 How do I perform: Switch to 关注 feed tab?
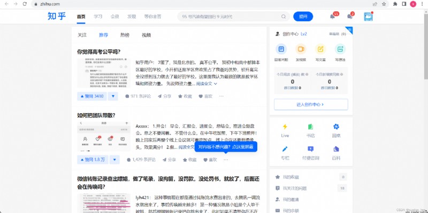[x=82, y=35]
